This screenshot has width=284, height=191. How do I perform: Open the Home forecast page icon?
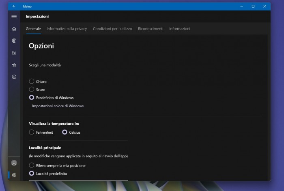14,29
